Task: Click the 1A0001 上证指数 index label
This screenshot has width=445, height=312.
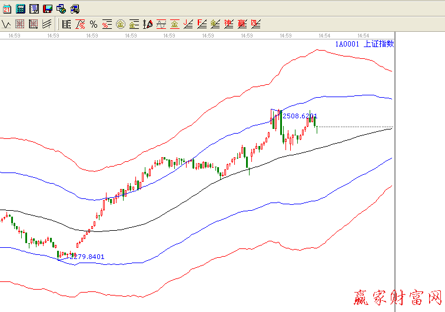Action: pyautogui.click(x=364, y=44)
